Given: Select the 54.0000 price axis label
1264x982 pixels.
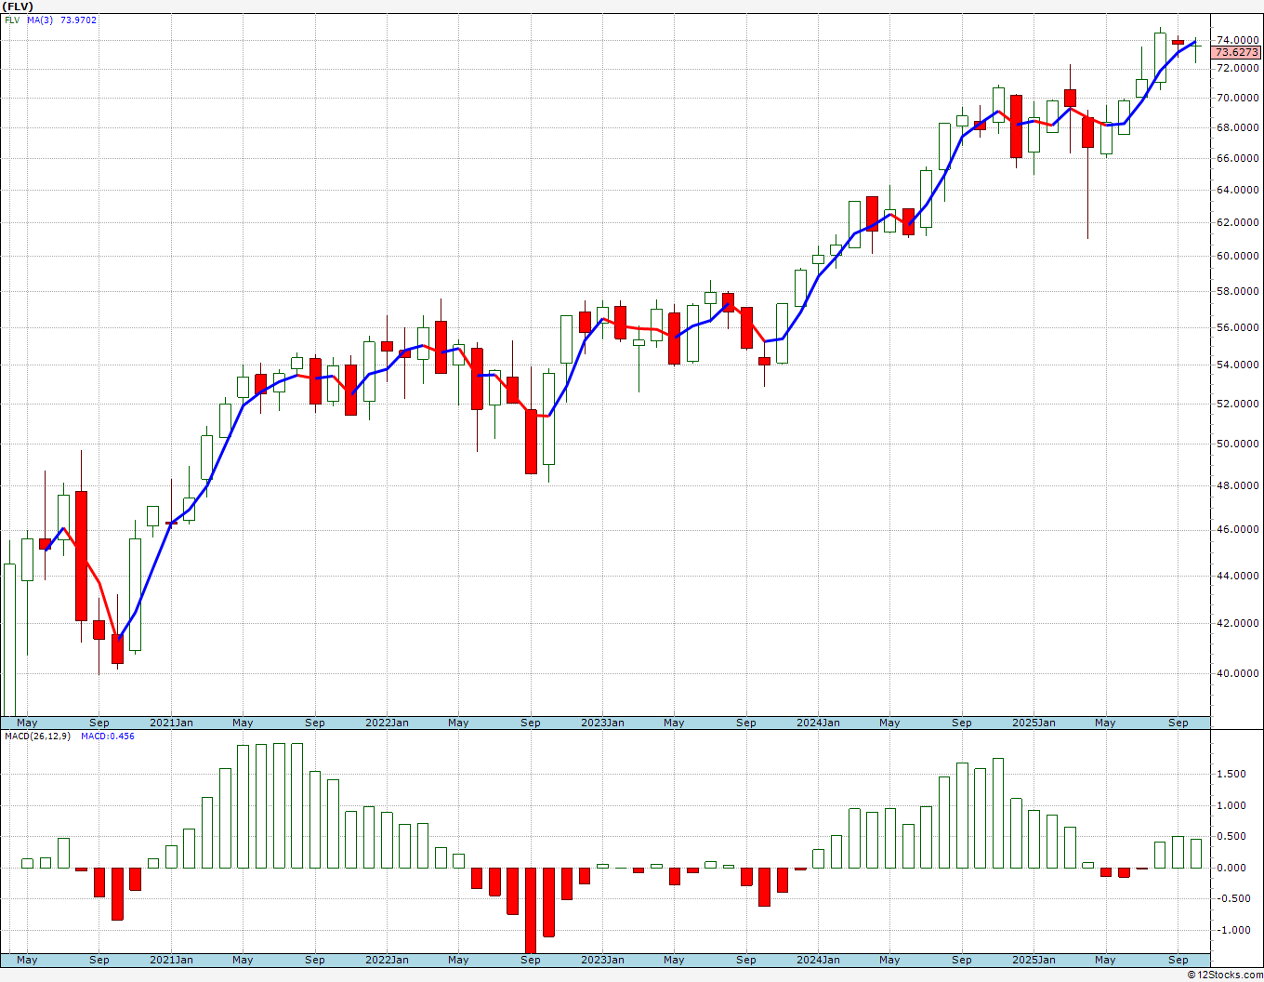Looking at the screenshot, I should (x=1238, y=365).
